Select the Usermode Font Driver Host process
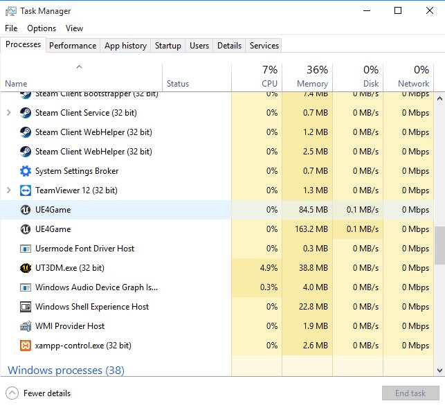The width and height of the screenshot is (445, 410). click(x=217, y=249)
